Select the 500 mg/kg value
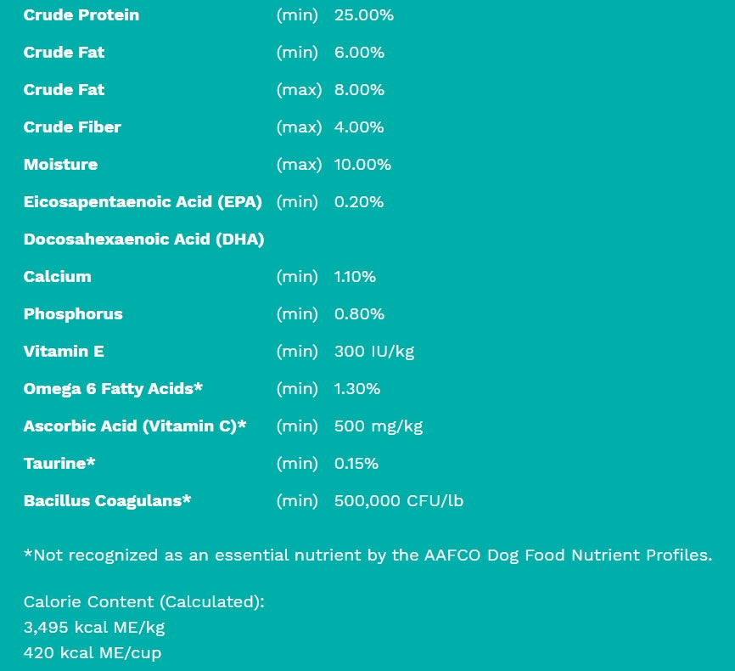 coord(379,426)
